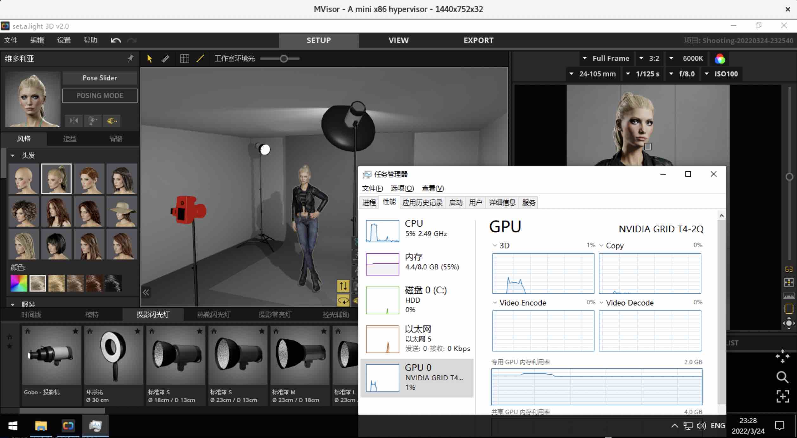797x438 pixels.
Task: Star the ring light item
Action: [x=137, y=331]
